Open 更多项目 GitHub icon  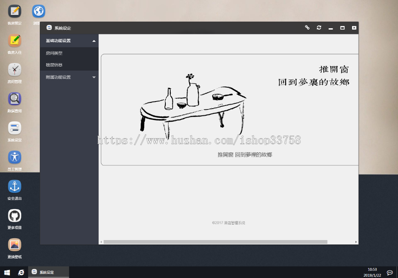14,216
